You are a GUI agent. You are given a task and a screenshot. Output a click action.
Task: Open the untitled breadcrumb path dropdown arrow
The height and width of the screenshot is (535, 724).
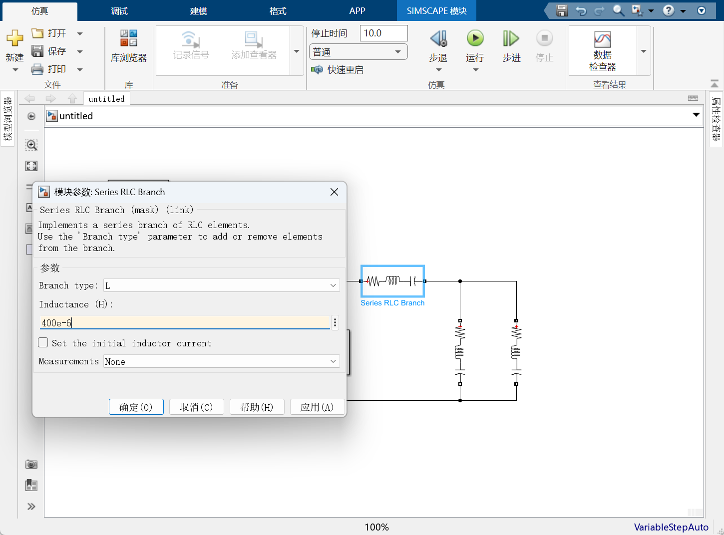tap(696, 115)
